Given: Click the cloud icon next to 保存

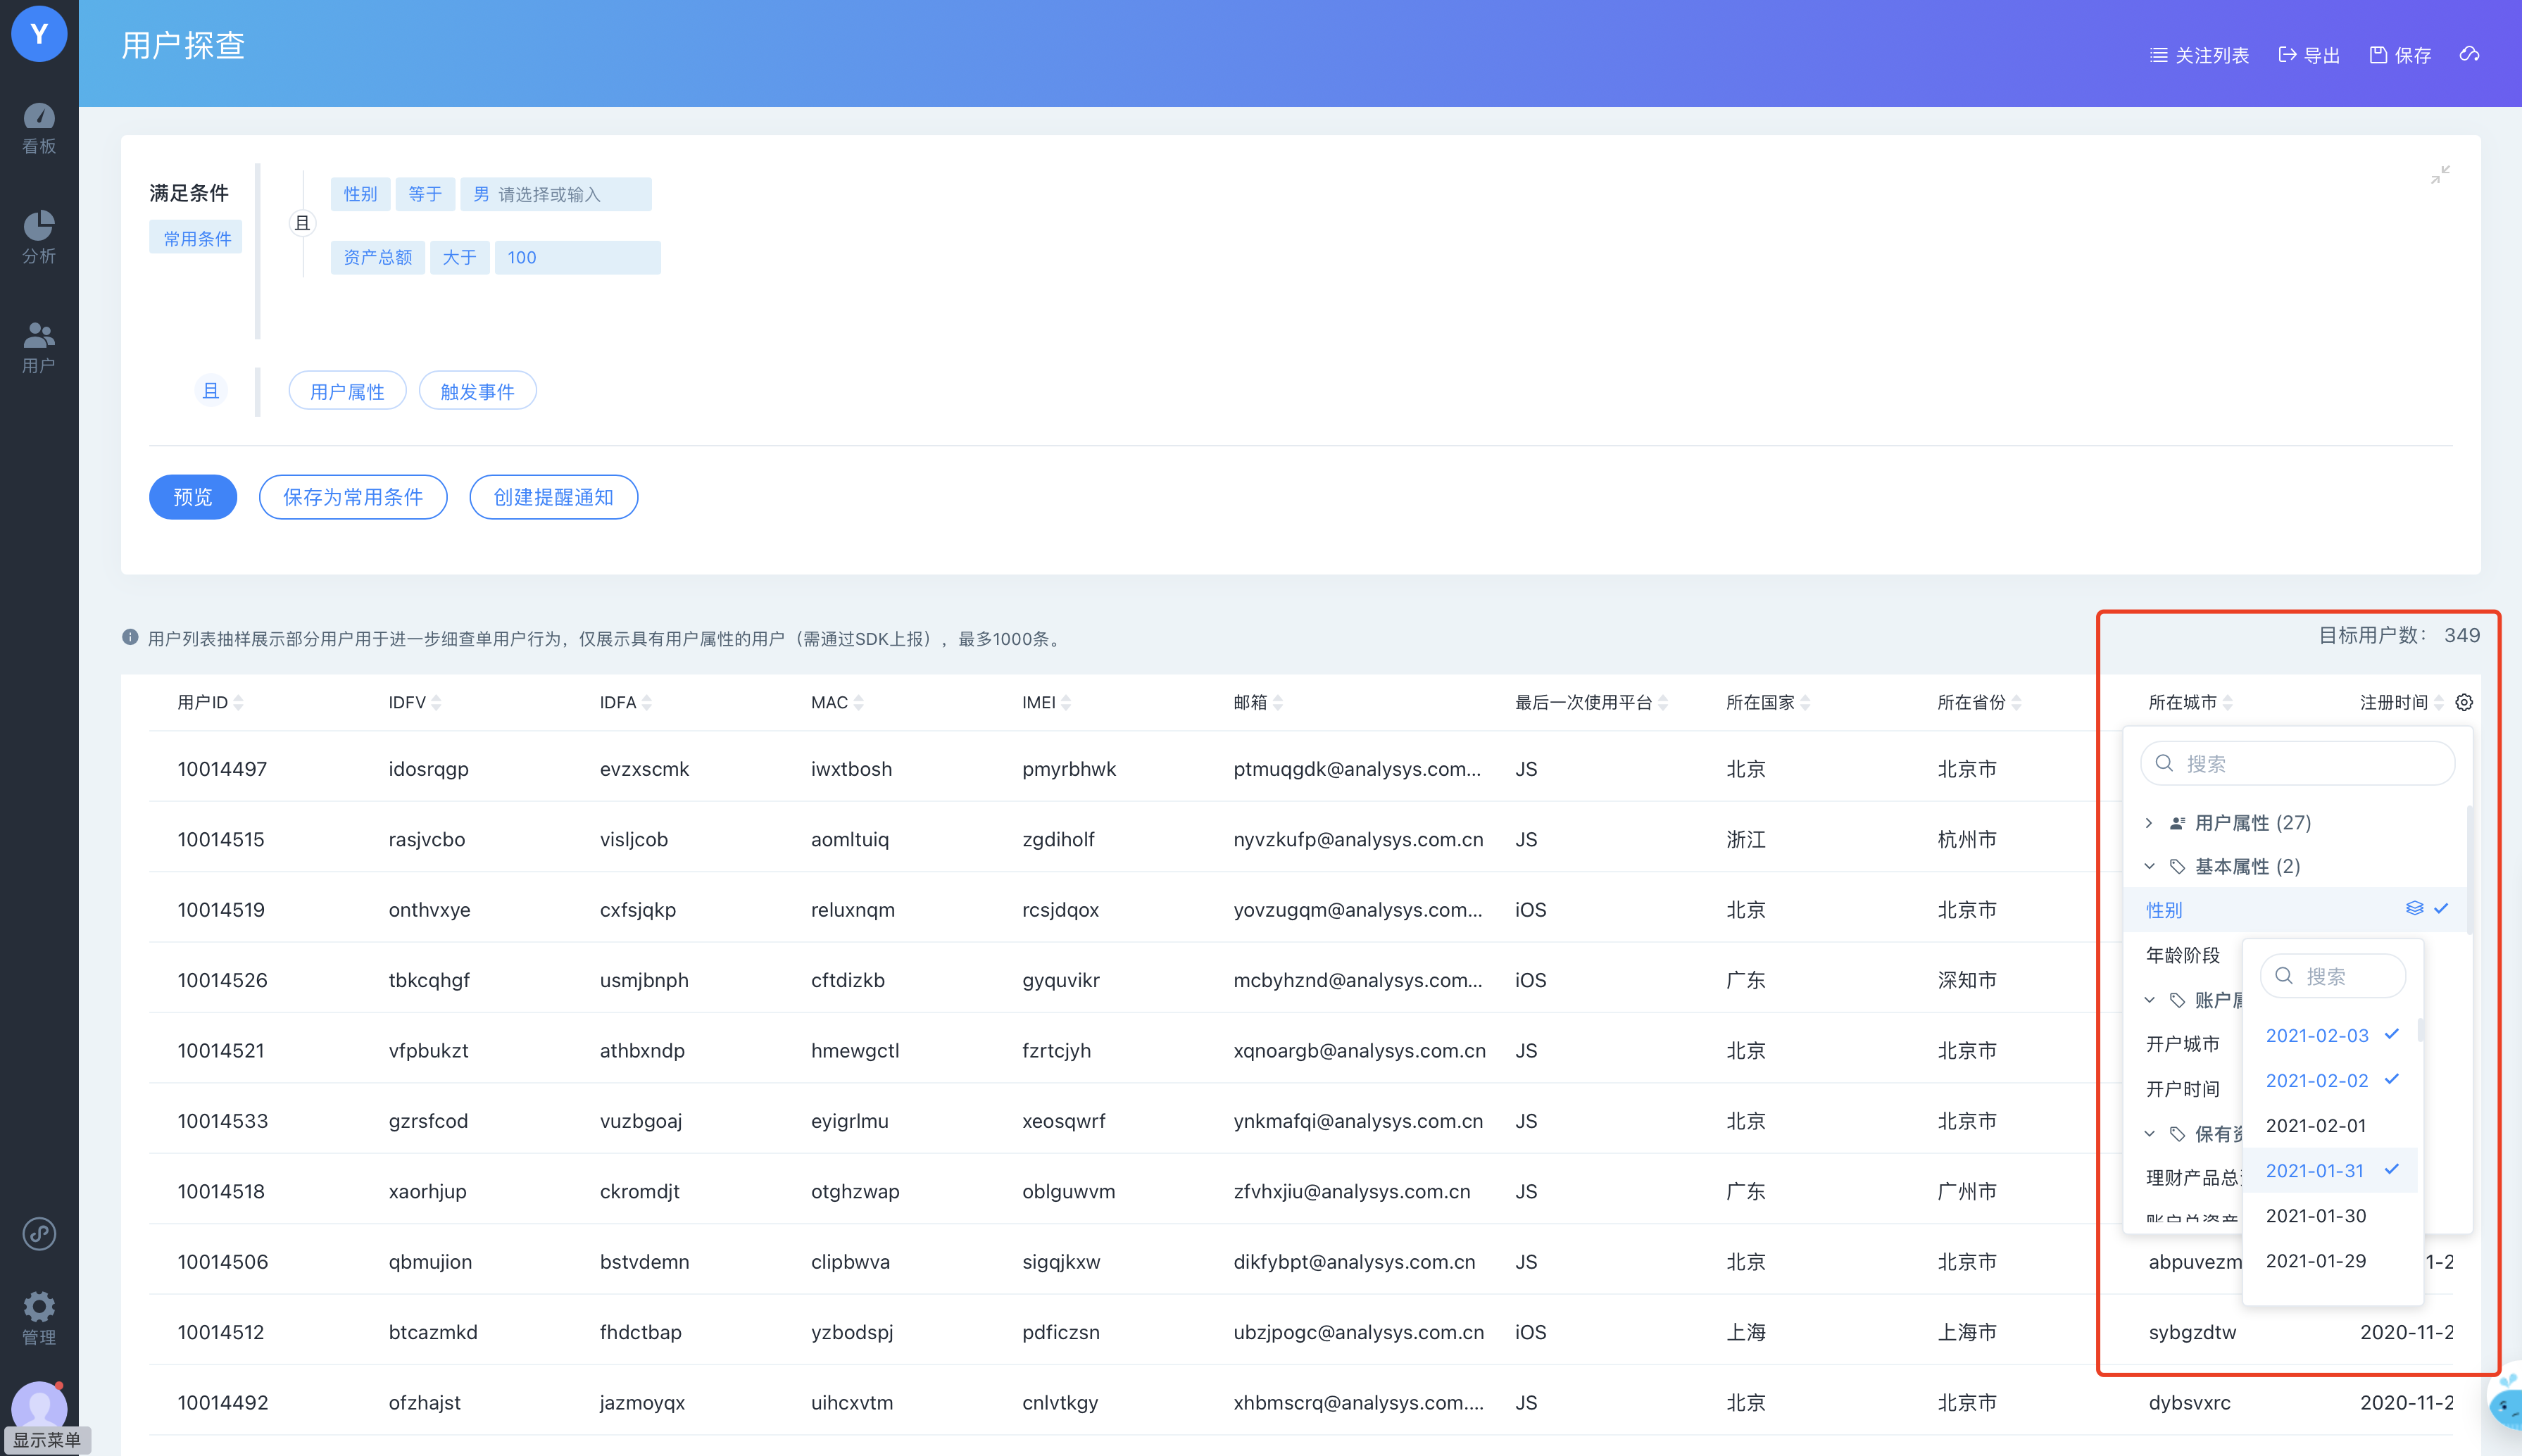Looking at the screenshot, I should point(2469,54).
